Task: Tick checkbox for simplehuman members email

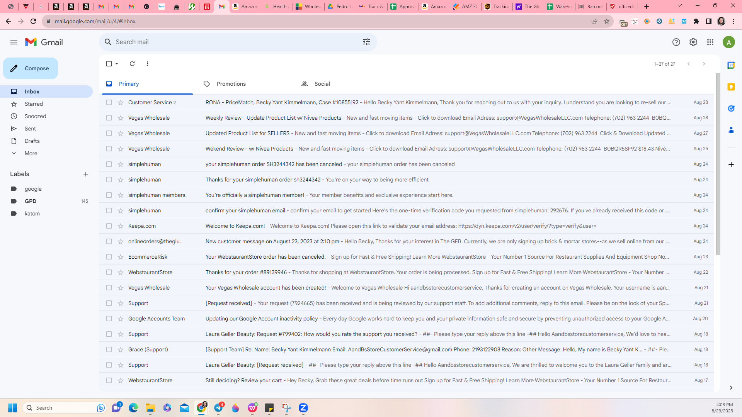Action: (x=109, y=195)
